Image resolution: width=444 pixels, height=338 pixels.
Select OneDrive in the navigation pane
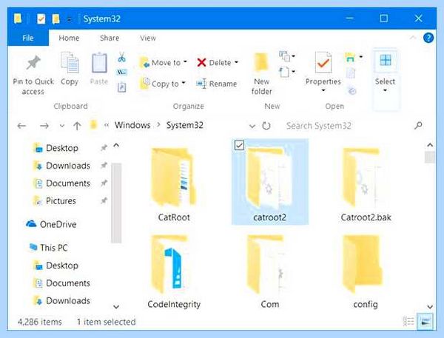click(x=51, y=224)
